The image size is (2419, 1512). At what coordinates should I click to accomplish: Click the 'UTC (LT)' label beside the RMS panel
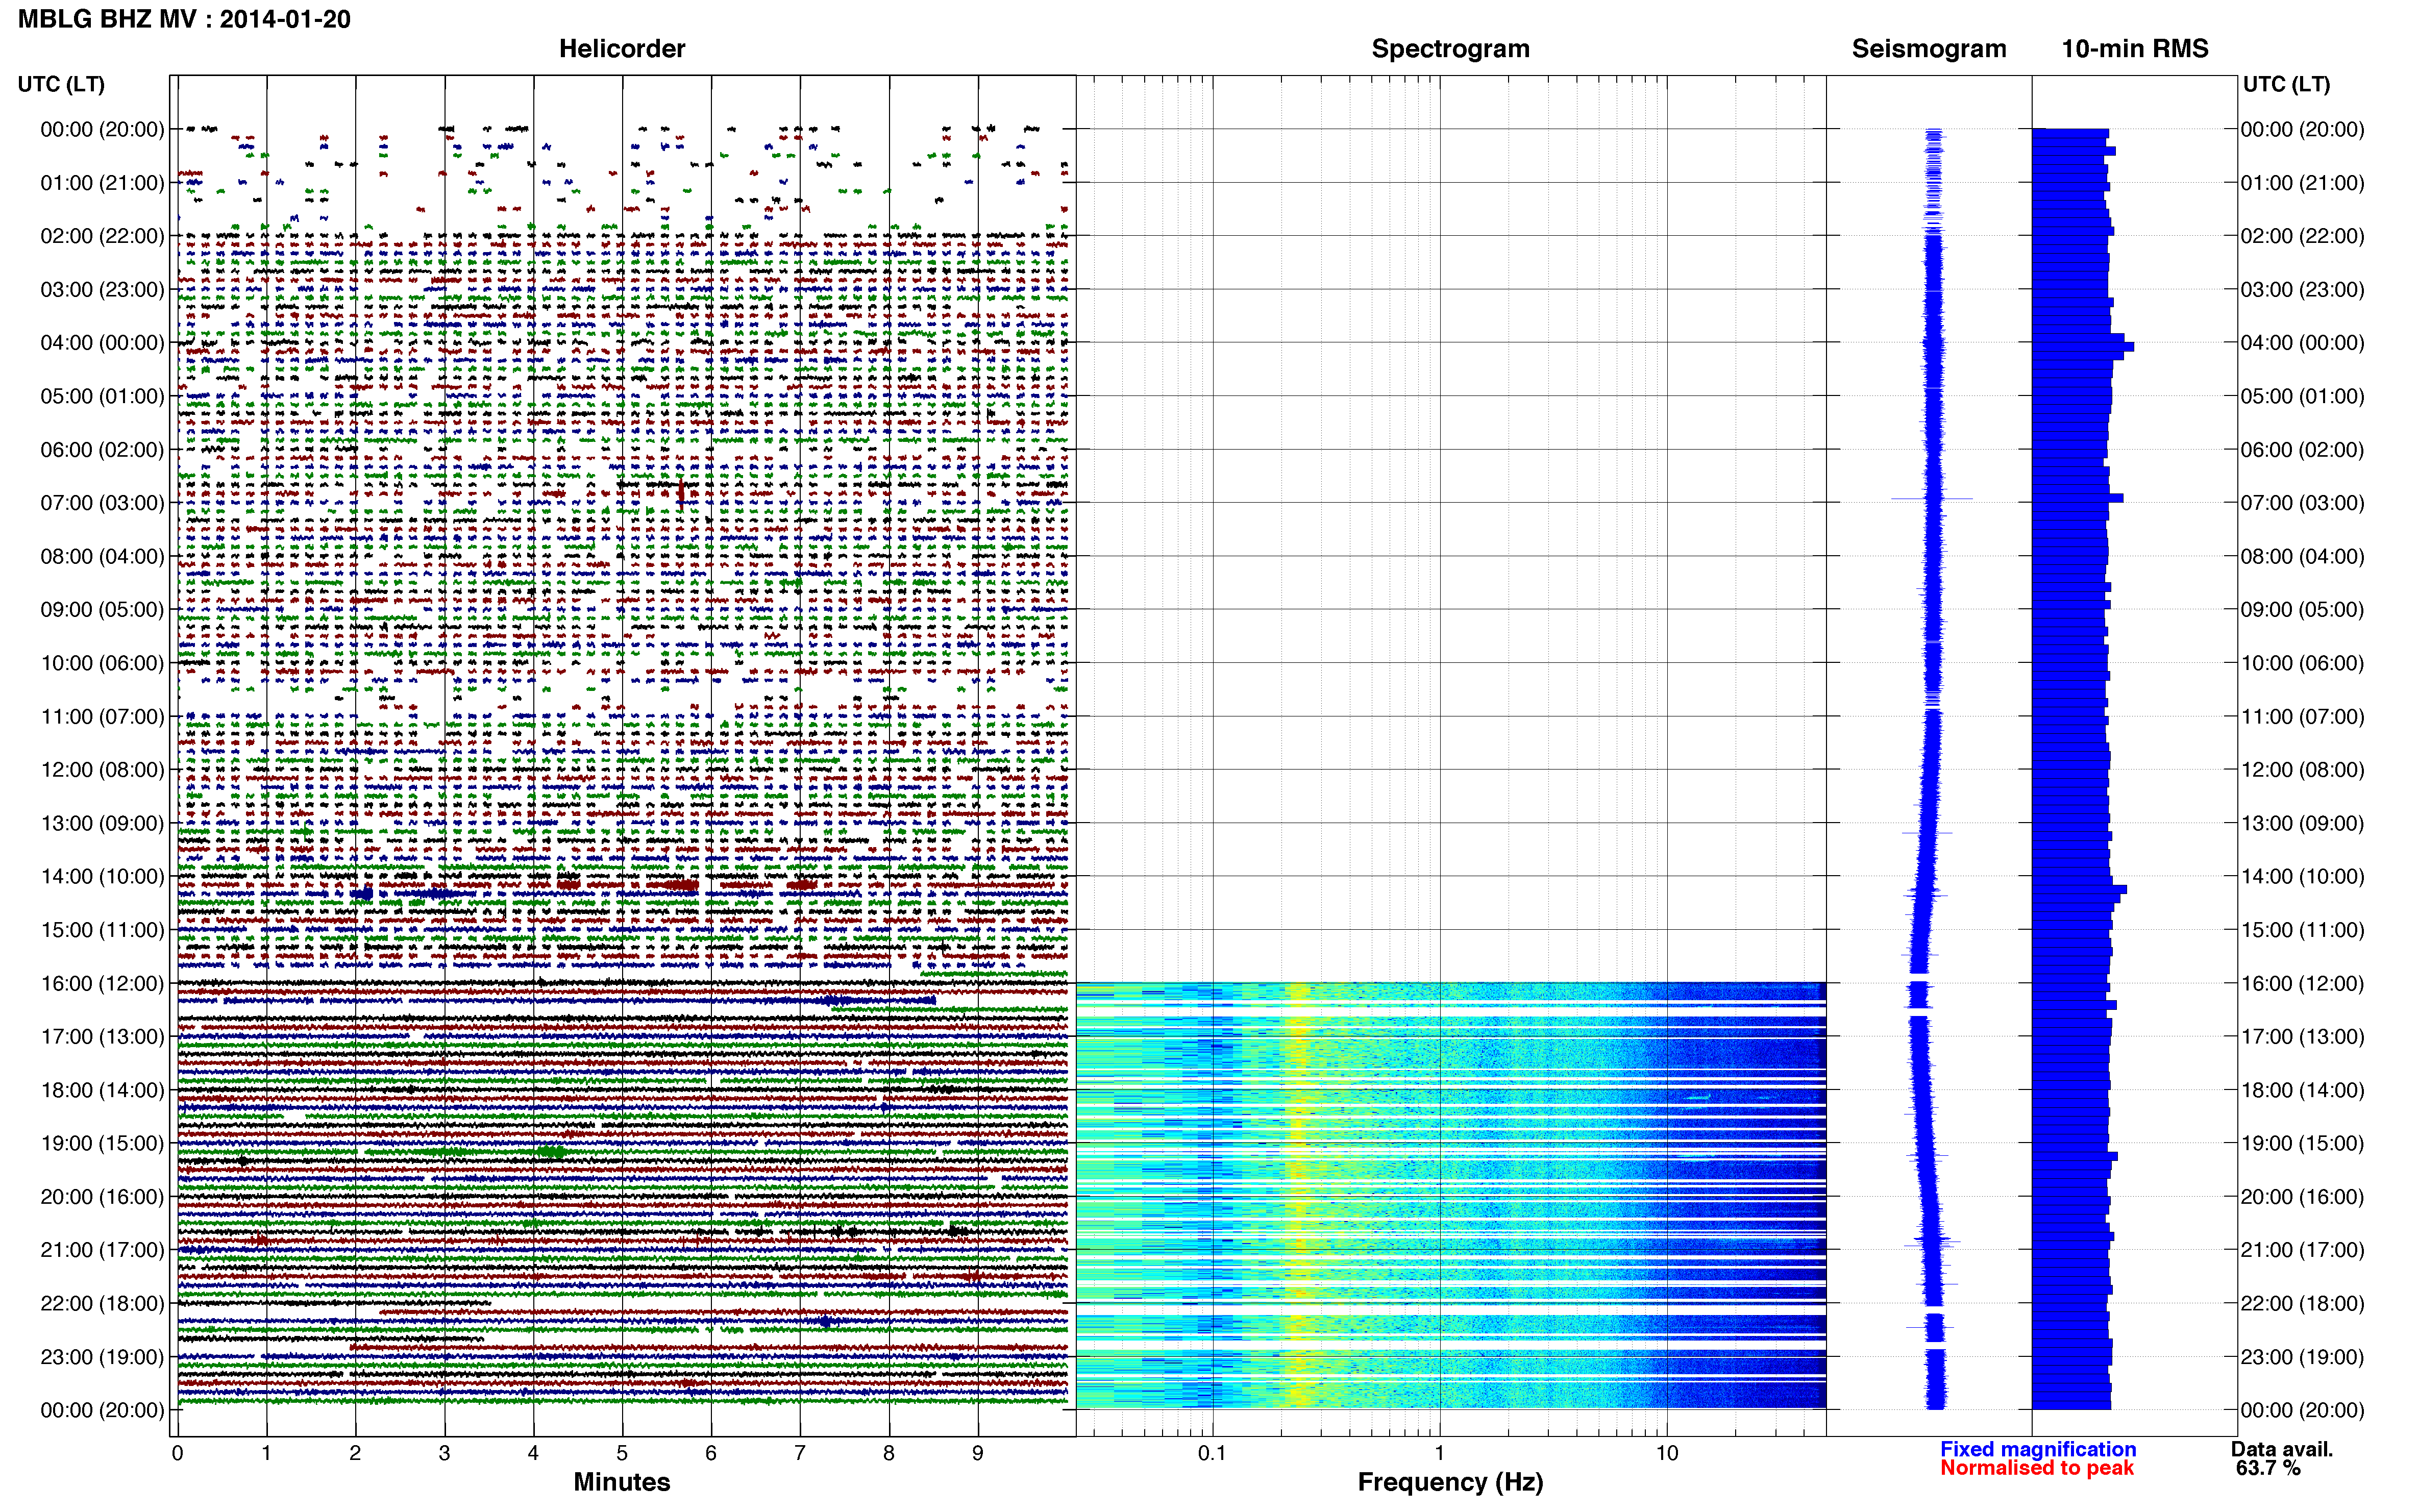click(x=2286, y=84)
